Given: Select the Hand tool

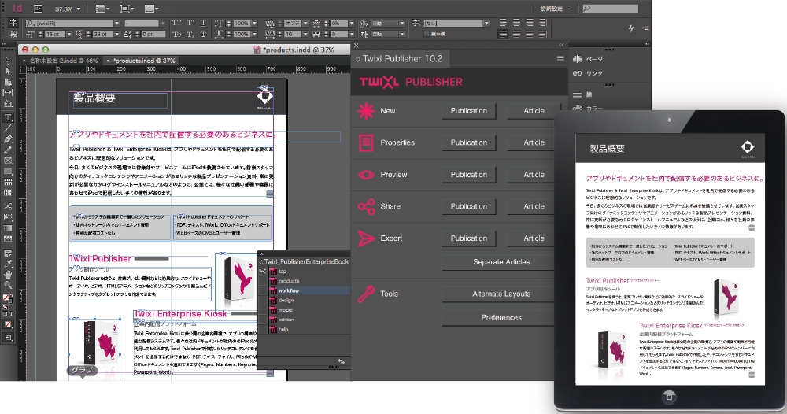Looking at the screenshot, I should coord(8,275).
